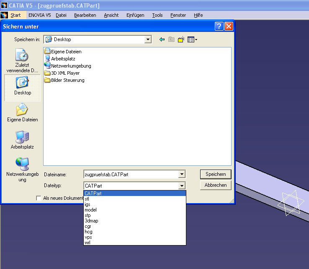Choose CATPart in the file type list

(135, 193)
